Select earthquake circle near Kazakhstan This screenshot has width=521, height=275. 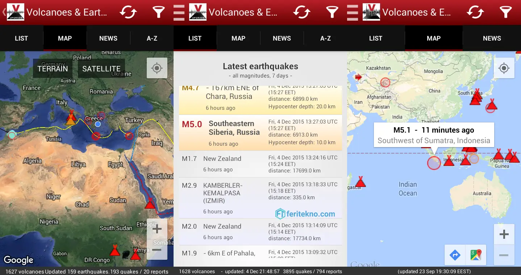click(385, 83)
